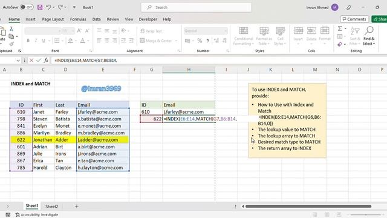Click the Increase Font Size icon
Image resolution: width=387 pixels, height=218 pixels.
pyautogui.click(x=79, y=31)
